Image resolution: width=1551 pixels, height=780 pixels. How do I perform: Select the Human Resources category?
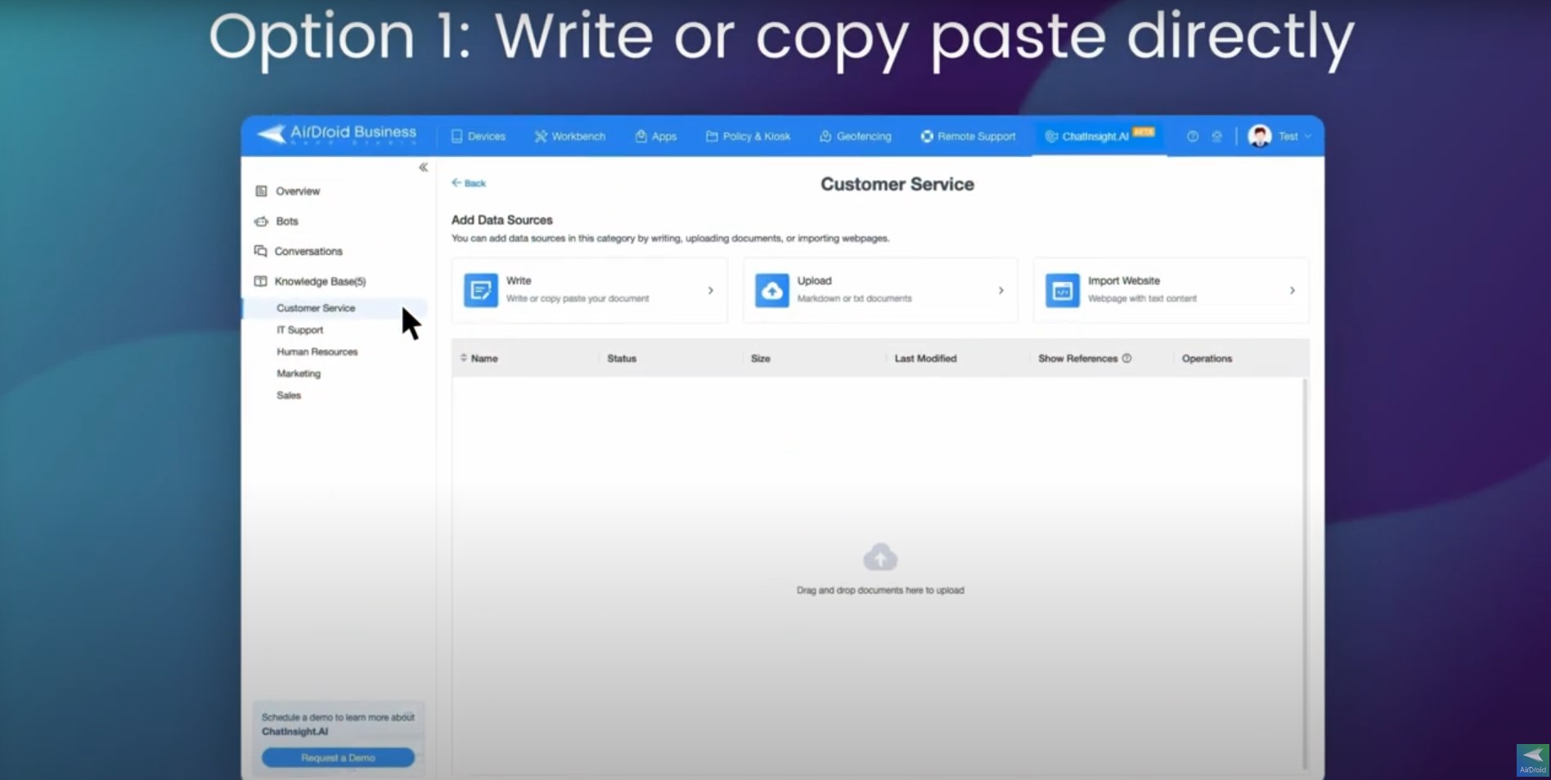point(317,352)
